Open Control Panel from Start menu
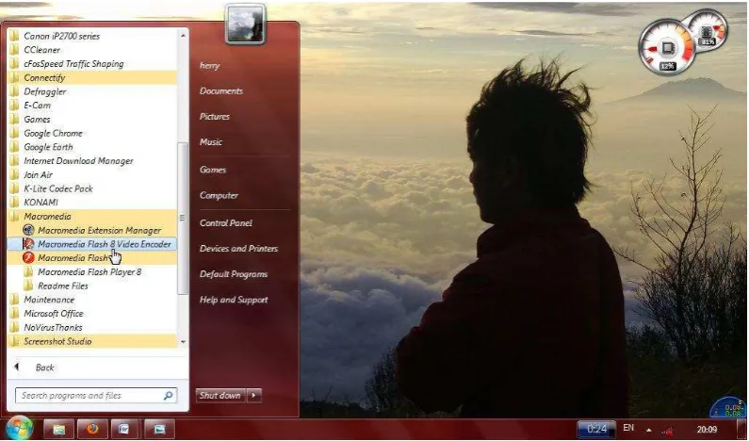 click(x=226, y=223)
